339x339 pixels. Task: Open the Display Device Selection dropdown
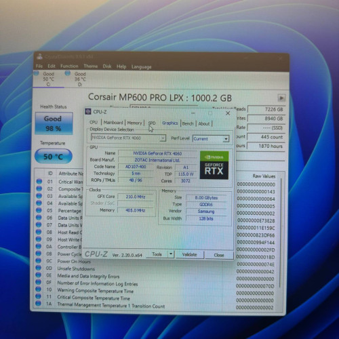128,138
